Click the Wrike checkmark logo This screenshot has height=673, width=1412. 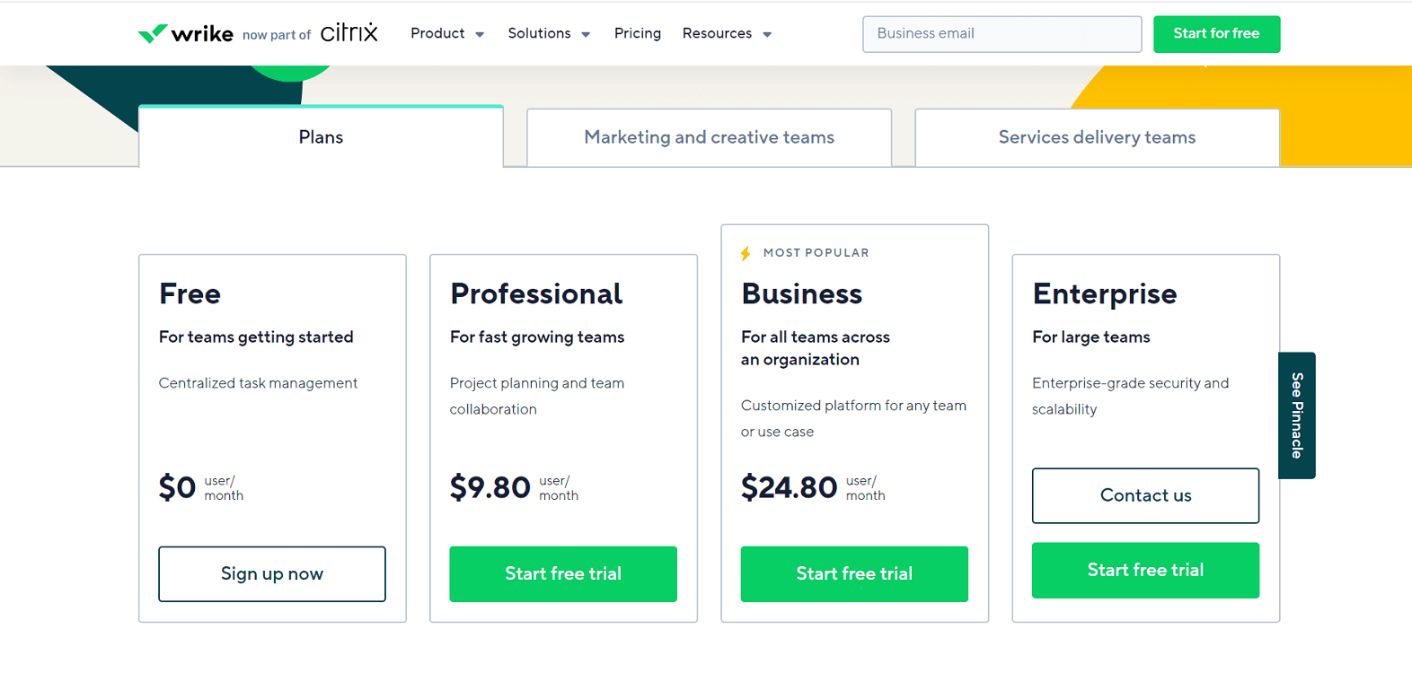[153, 33]
